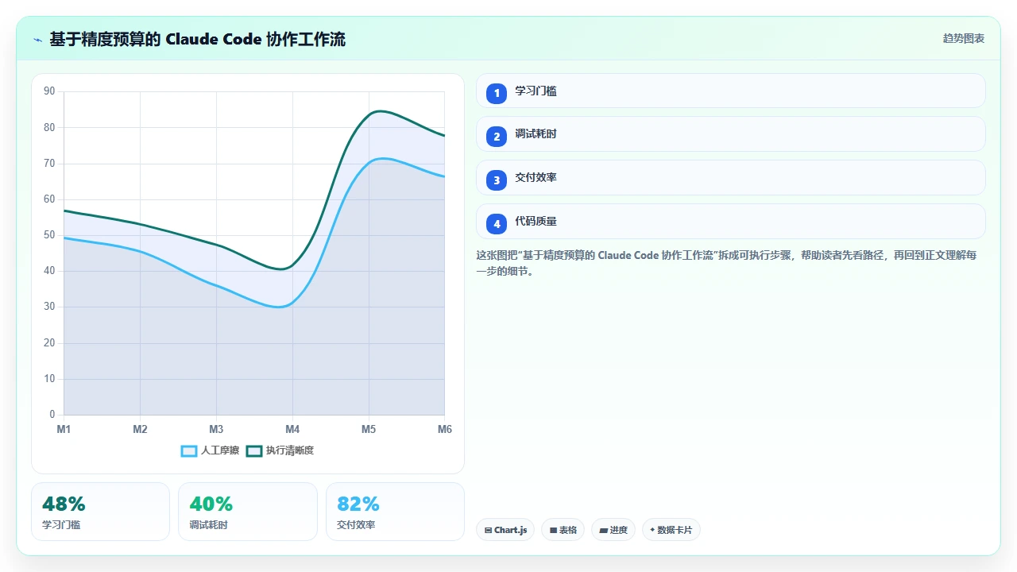This screenshot has width=1017, height=572.
Task: Click the 48% 学习门槛 stat card
Action: click(100, 512)
